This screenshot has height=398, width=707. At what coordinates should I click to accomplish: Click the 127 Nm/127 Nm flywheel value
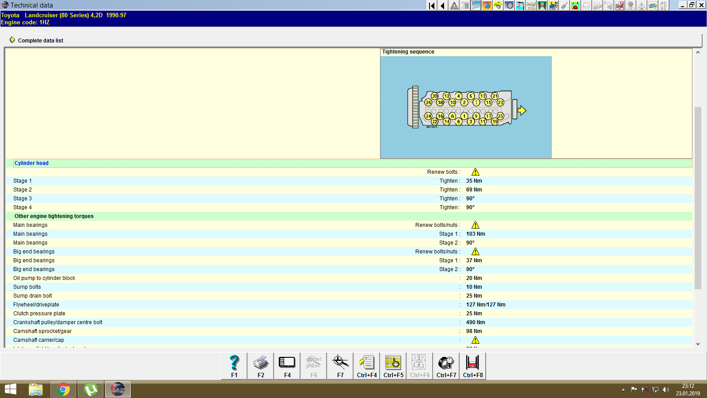click(x=486, y=305)
